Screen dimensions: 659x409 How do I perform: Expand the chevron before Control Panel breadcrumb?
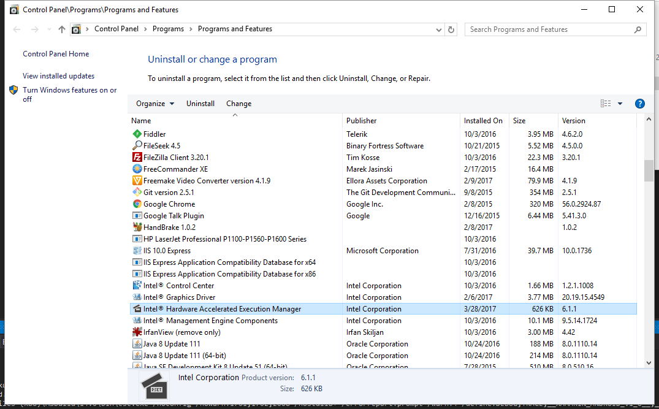(88, 29)
